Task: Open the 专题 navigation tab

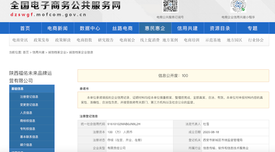Action: 252,28
